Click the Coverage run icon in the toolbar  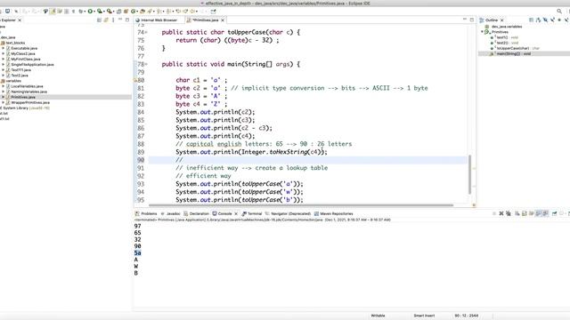[99, 12]
